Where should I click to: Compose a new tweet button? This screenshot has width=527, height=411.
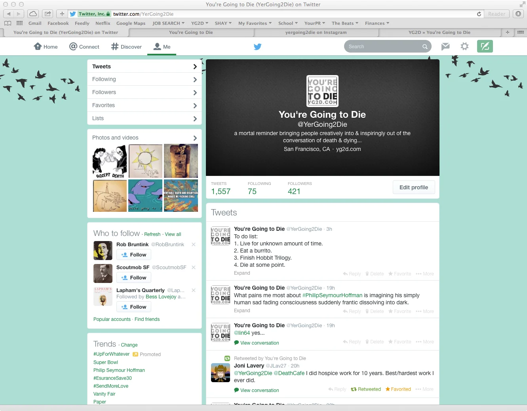(485, 46)
